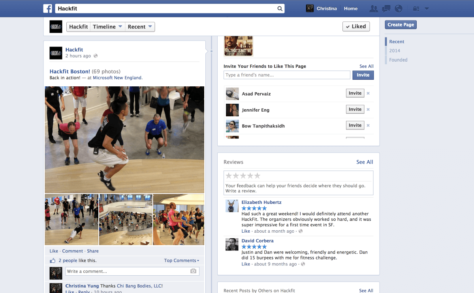Click Asad Pervaiz profile photo
This screenshot has width=474, height=293.
click(x=232, y=94)
